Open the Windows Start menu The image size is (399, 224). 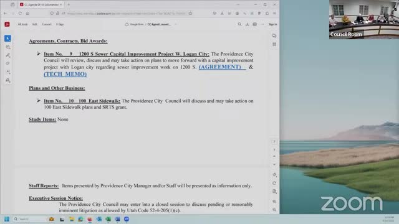(x=7, y=219)
